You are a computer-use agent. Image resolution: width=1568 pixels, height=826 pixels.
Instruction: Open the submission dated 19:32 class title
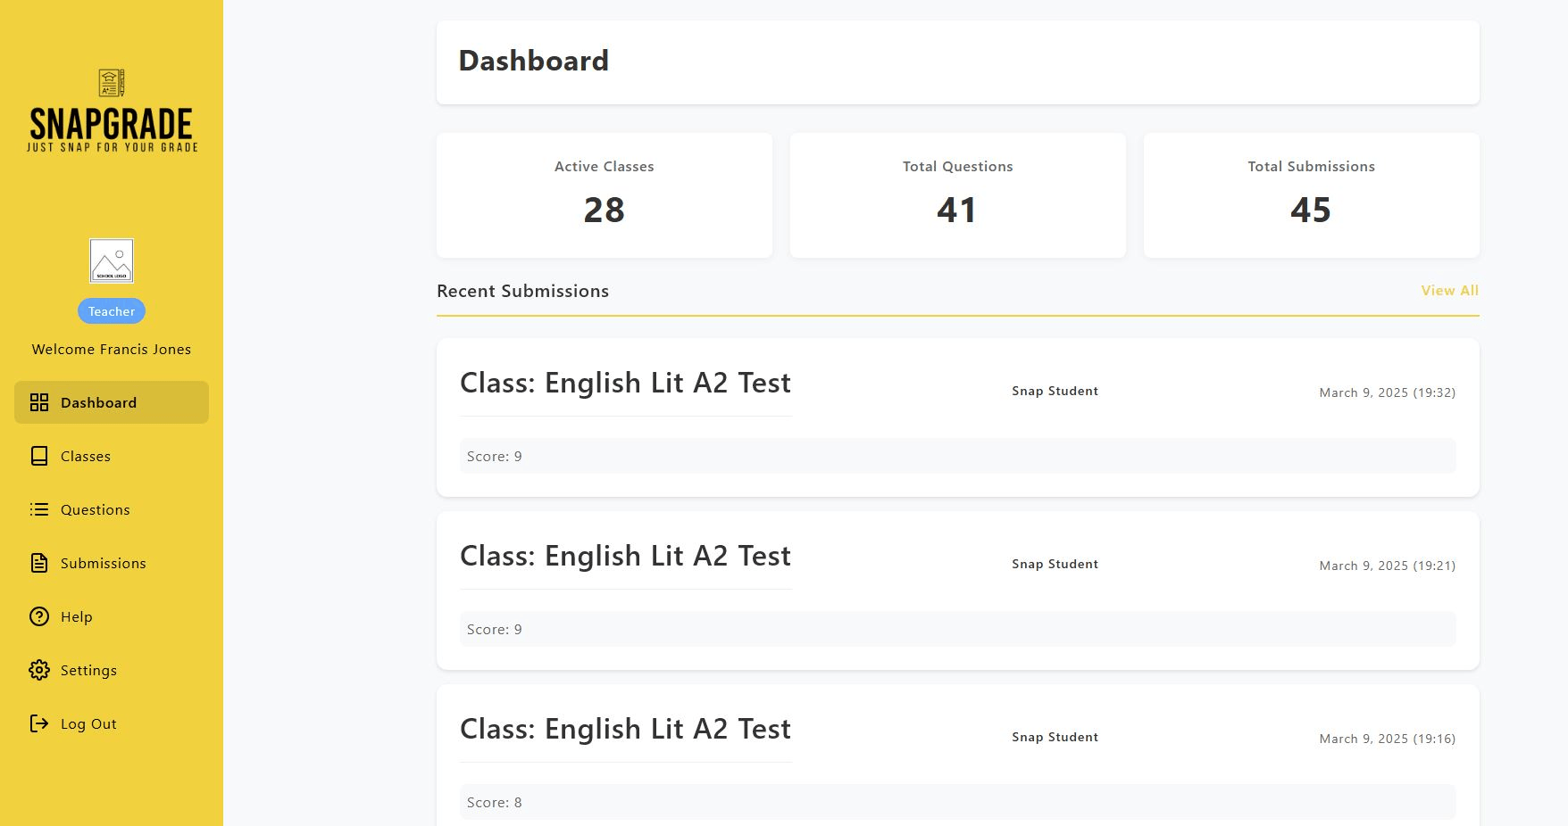pyautogui.click(x=625, y=383)
